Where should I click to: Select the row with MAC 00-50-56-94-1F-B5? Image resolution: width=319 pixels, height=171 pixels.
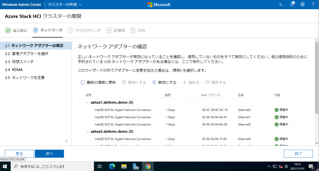click(196, 139)
